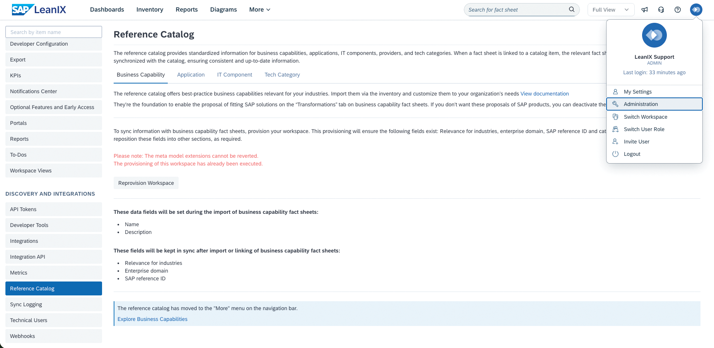
Task: Click the Switch Workspace icon
Action: click(x=615, y=117)
